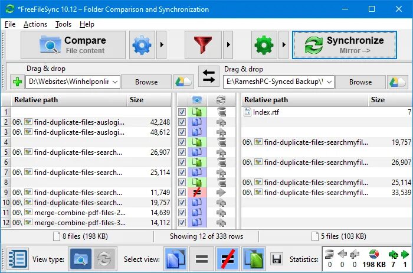Toggle show equal files view
The image size is (413, 273).
[202, 259]
